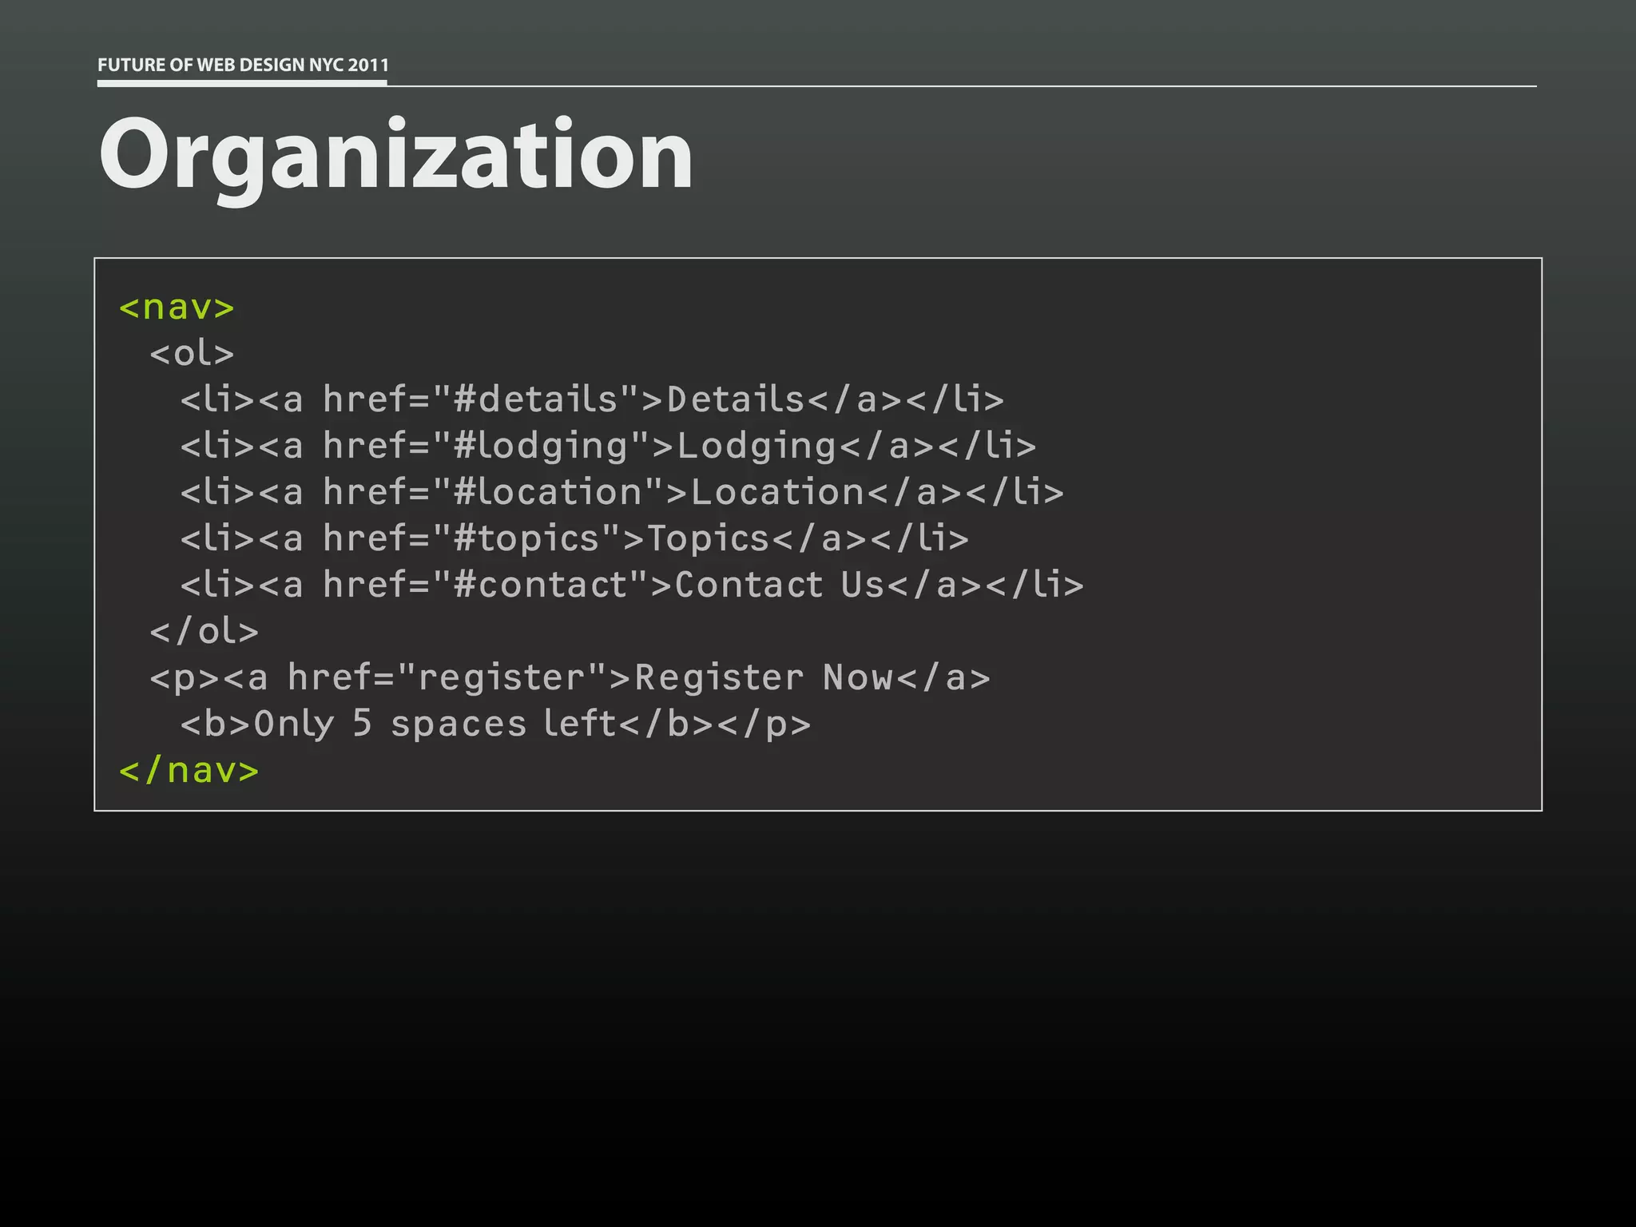Click the "register" href attribute value

click(x=502, y=677)
